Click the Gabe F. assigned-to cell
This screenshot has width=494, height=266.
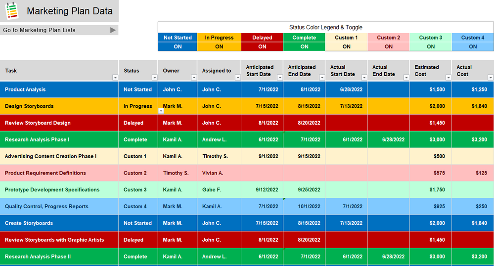coord(219,190)
